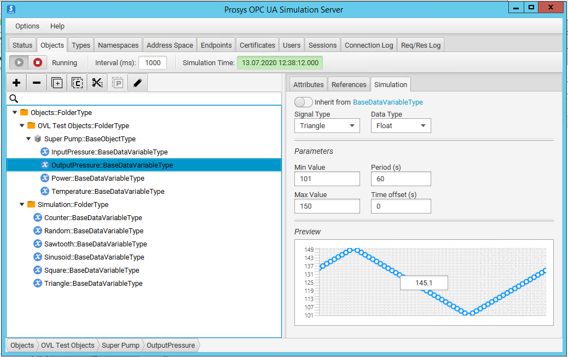568x357 pixels.
Task: Click the Super Pump breadcrumb
Action: 120,346
